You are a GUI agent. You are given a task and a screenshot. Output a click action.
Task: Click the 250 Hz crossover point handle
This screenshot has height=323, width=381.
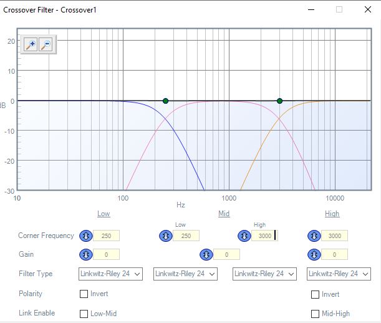point(165,101)
